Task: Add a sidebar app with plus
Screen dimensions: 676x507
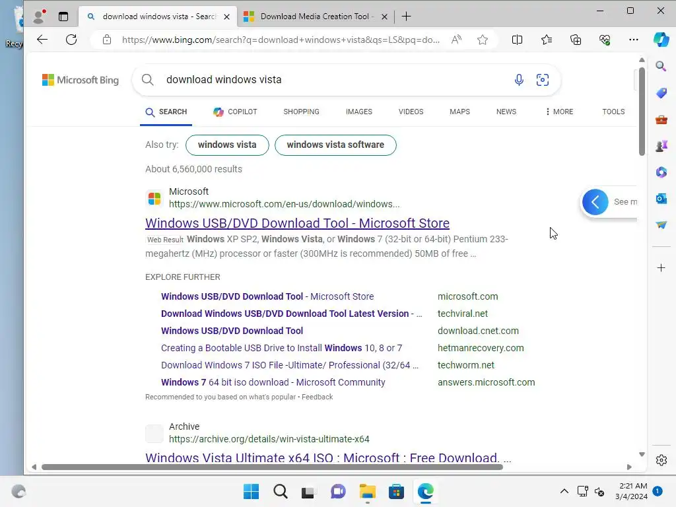Action: click(661, 268)
